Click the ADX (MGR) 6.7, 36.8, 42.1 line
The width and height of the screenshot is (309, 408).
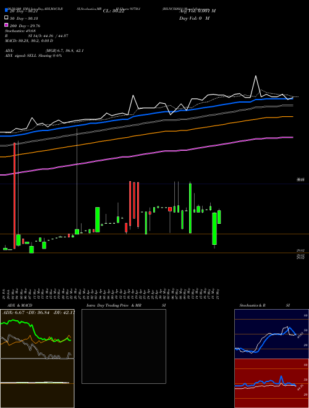tap(44, 51)
